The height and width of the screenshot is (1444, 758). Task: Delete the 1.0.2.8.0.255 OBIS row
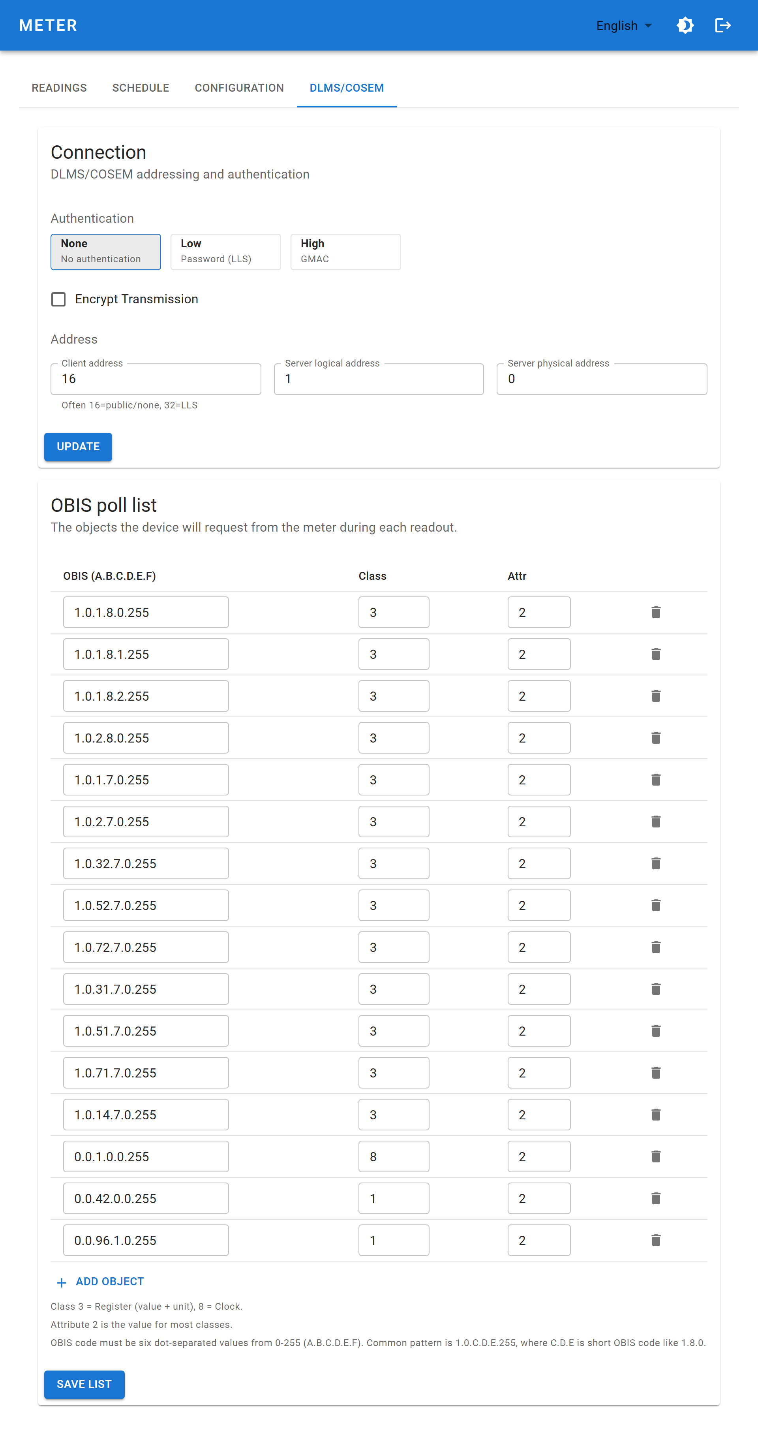pos(656,738)
